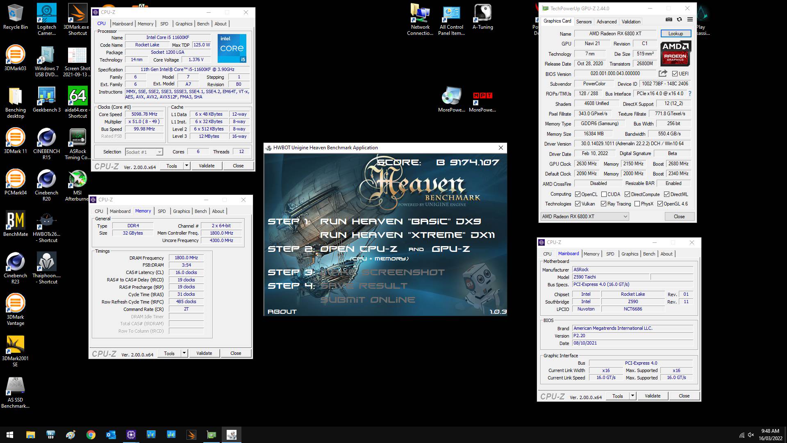Expand Socket #1 selection dropdown in CPU-Z
This screenshot has height=443, width=787.
(159, 152)
